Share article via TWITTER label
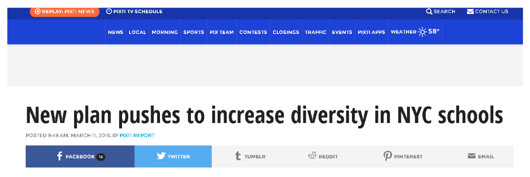 179,157
